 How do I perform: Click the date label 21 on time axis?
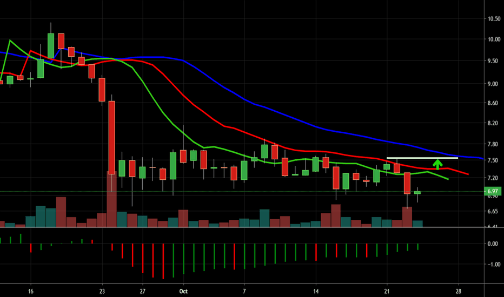[x=387, y=291]
